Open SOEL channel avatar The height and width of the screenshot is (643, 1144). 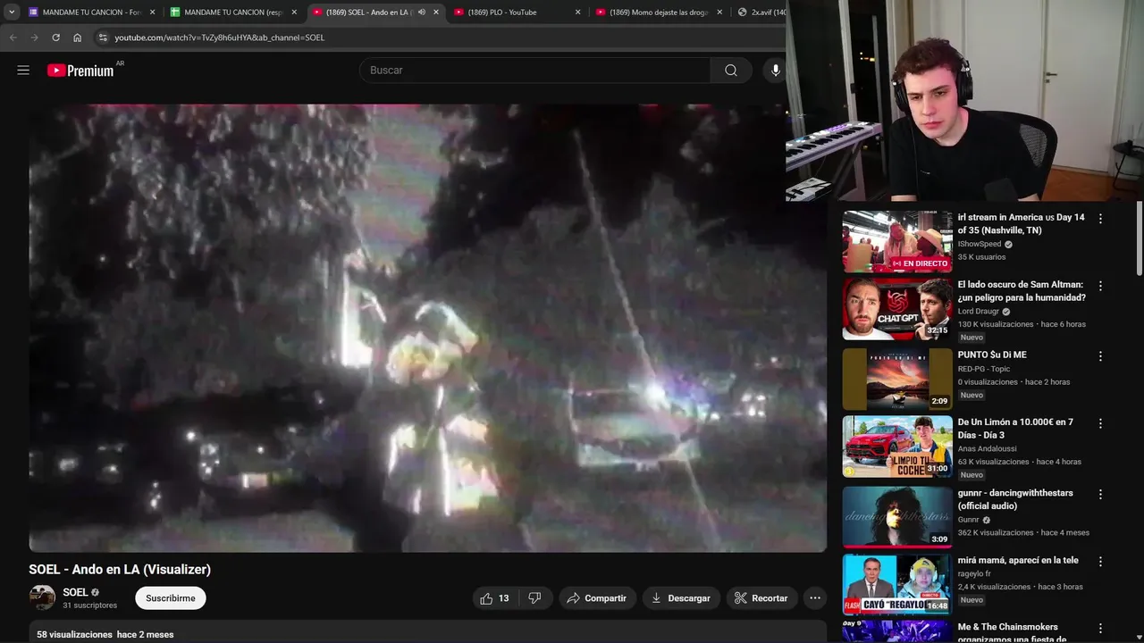[x=42, y=597]
